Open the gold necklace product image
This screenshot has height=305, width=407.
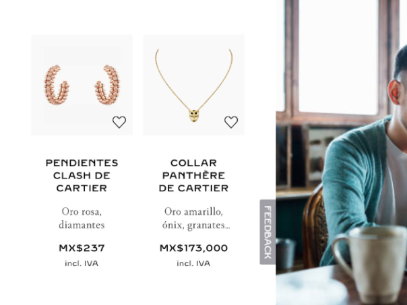click(x=193, y=85)
